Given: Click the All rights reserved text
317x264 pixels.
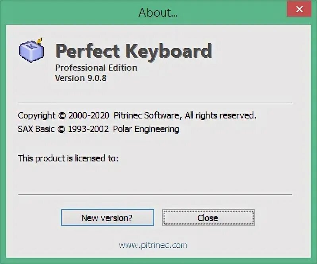Looking at the screenshot, I should pyautogui.click(x=220, y=116).
